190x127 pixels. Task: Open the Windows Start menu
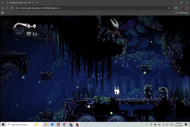coord(3,125)
